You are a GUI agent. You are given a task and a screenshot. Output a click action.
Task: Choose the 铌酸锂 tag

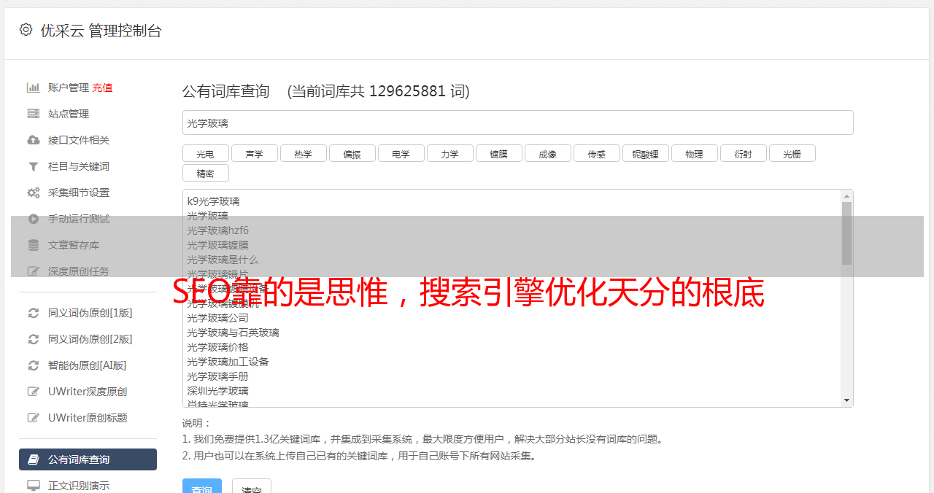[645, 153]
